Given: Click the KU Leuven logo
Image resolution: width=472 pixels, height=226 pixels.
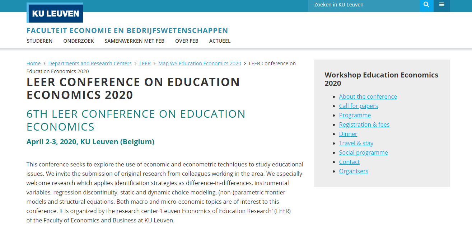Looking at the screenshot, I should click(x=55, y=13).
